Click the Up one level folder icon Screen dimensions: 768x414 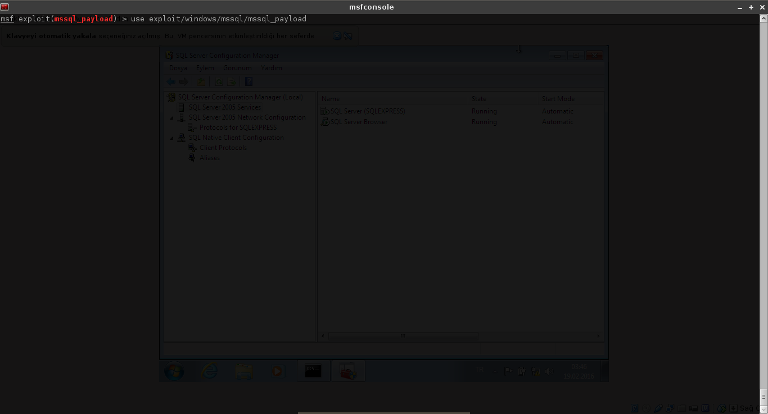pos(201,82)
